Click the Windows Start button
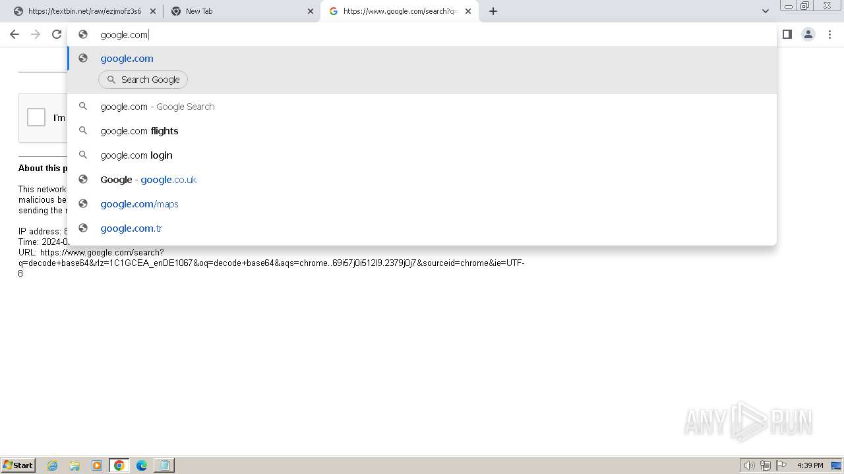The width and height of the screenshot is (844, 474). pyautogui.click(x=18, y=465)
